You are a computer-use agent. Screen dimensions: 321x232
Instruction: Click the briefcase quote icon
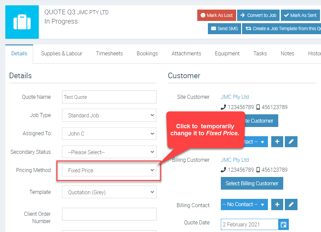tap(22, 22)
